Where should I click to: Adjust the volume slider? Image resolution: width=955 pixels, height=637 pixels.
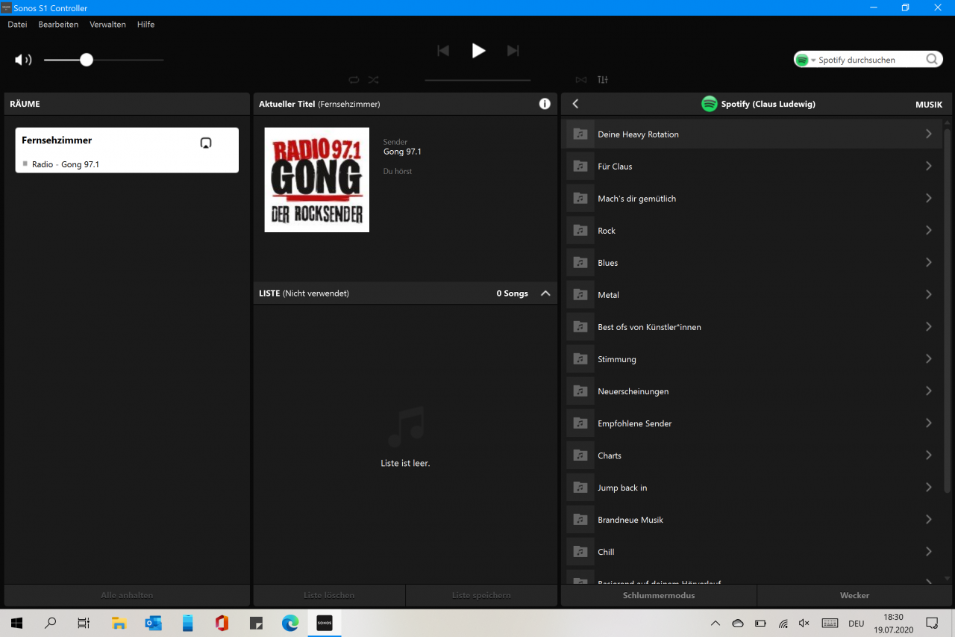pyautogui.click(x=104, y=60)
